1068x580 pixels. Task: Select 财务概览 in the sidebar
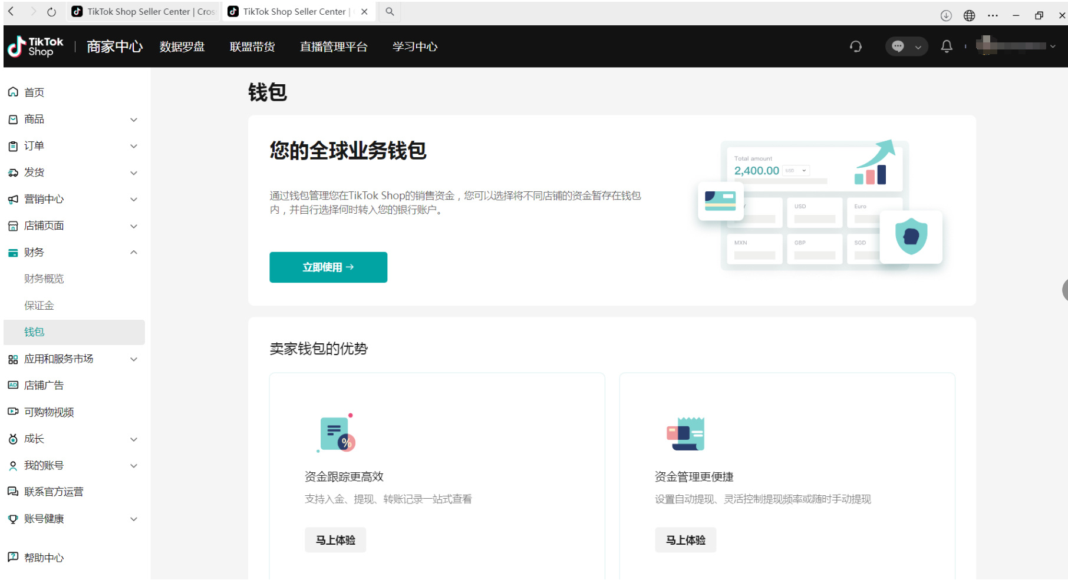tap(44, 279)
